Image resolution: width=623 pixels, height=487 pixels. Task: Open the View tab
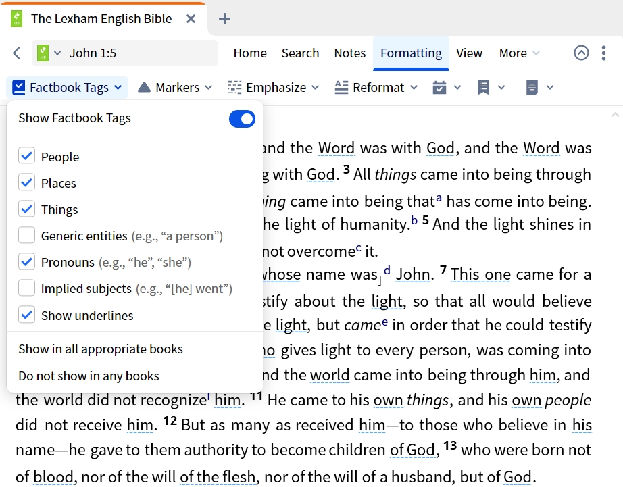469,53
